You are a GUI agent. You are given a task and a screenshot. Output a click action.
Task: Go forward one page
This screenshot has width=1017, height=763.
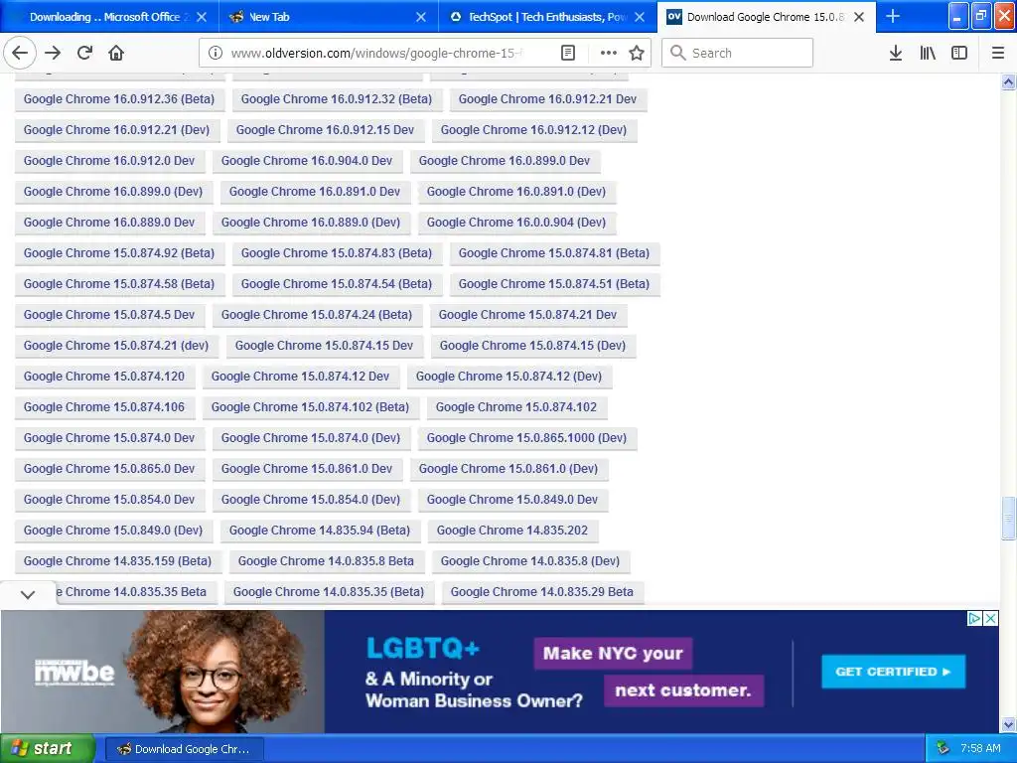(x=53, y=54)
